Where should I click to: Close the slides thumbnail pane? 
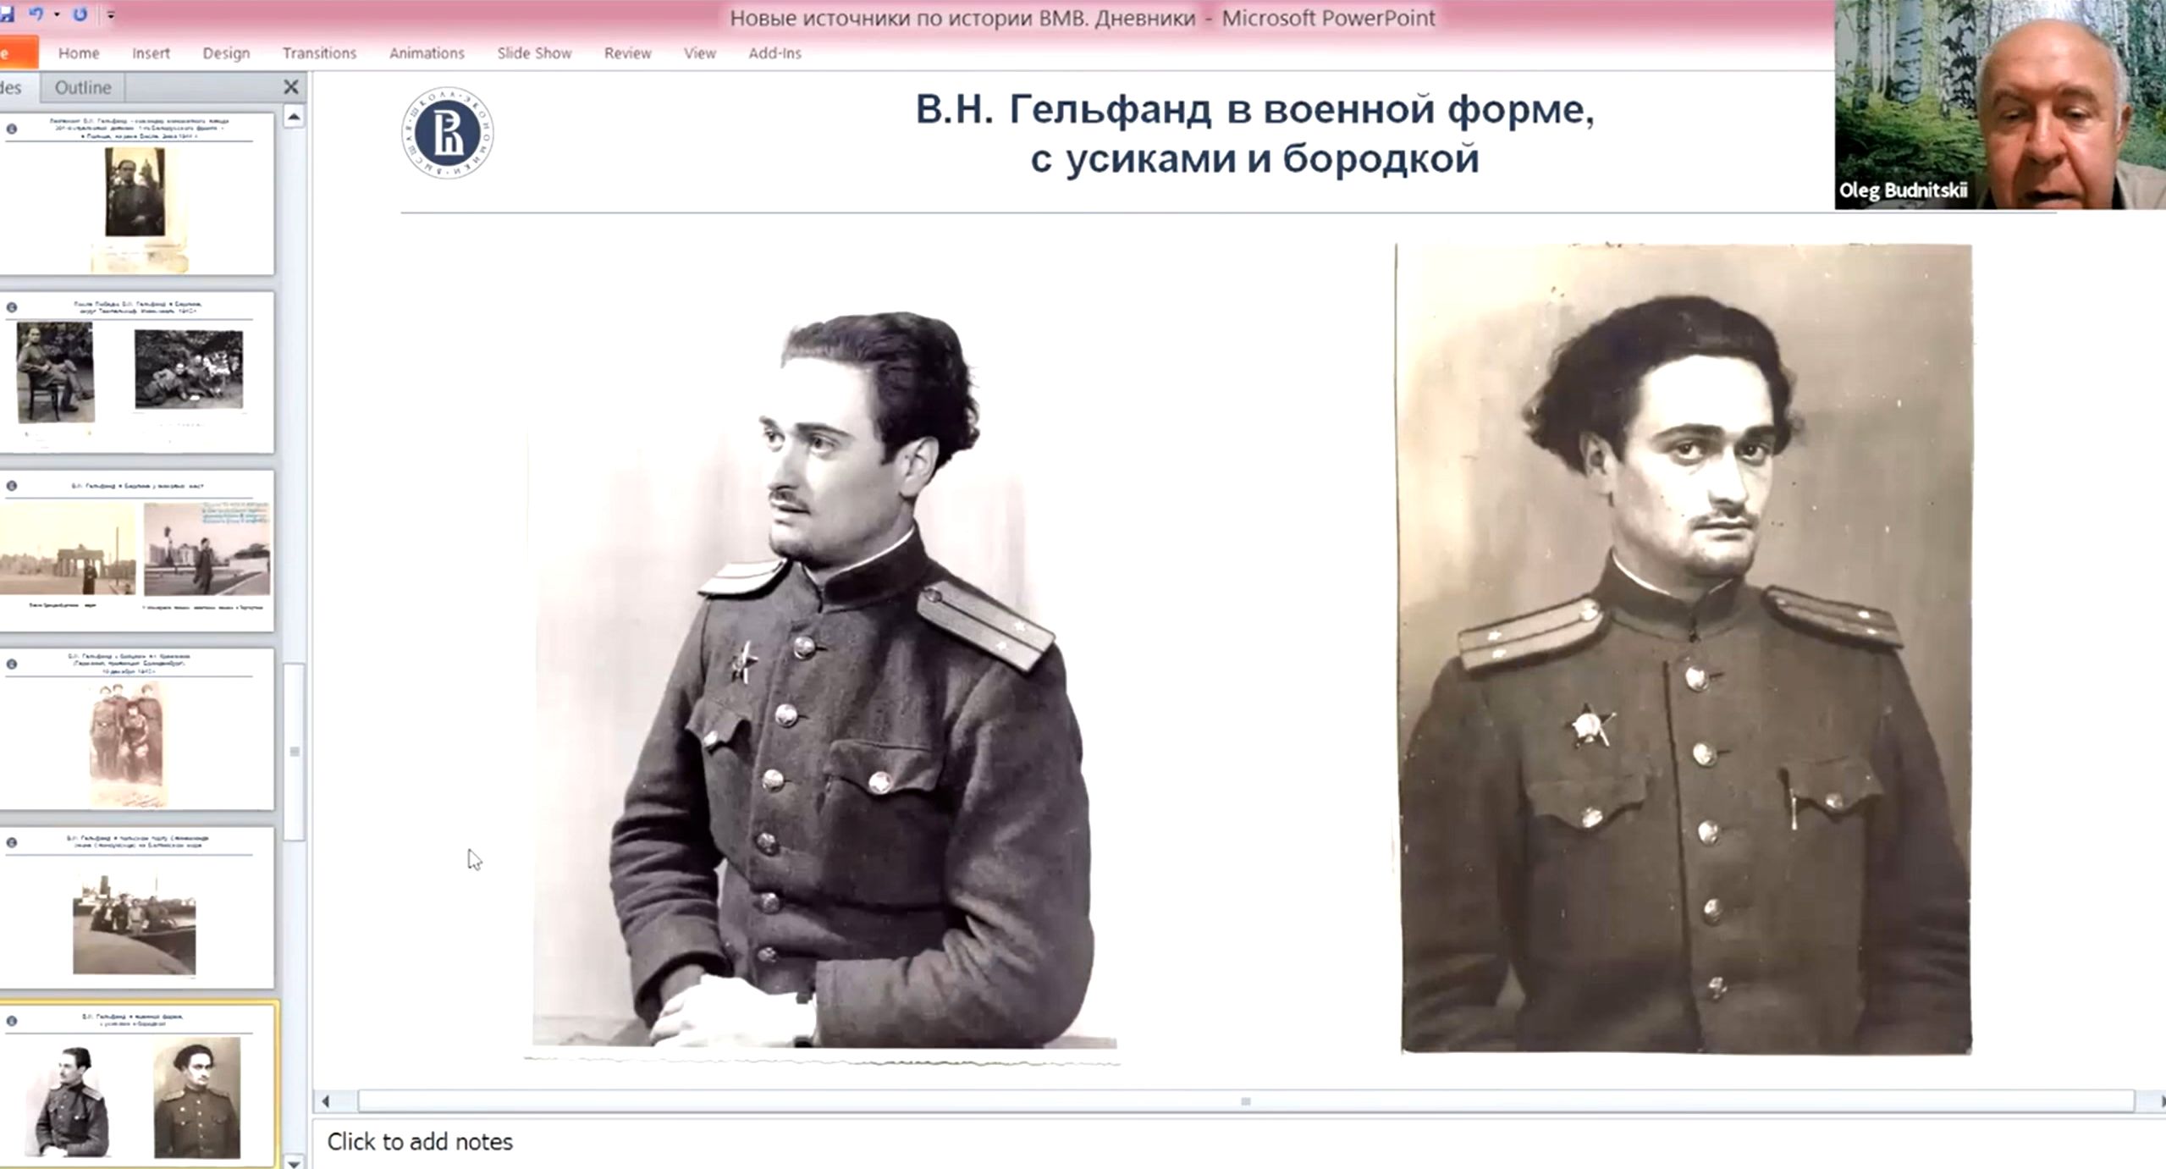tap(290, 86)
